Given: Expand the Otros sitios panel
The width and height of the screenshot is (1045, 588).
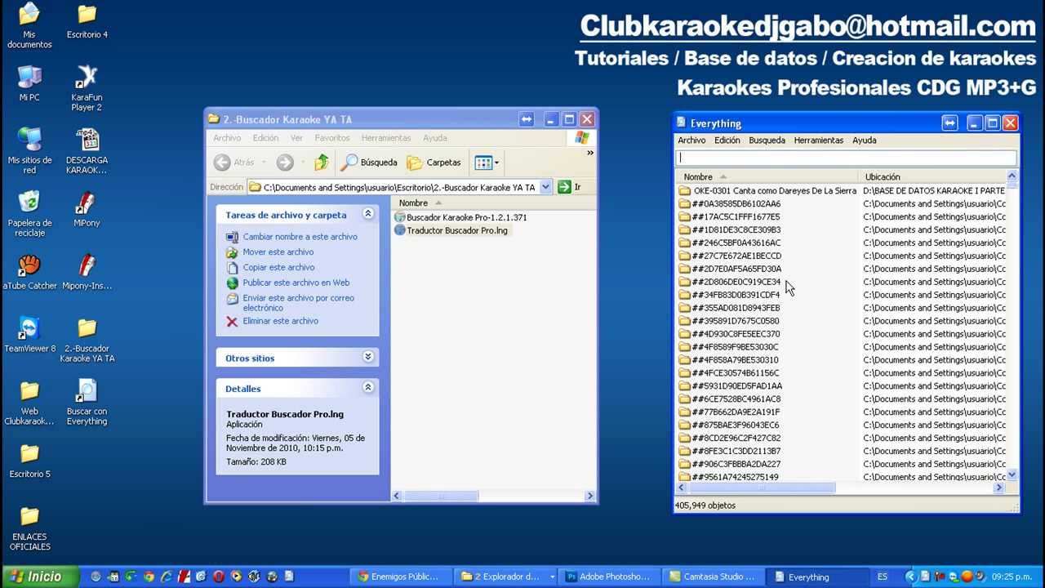Looking at the screenshot, I should [x=368, y=357].
